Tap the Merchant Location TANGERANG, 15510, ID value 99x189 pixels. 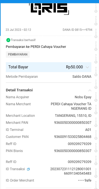(x=73, y=116)
